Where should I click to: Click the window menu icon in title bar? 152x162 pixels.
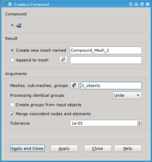[x=10, y=4]
